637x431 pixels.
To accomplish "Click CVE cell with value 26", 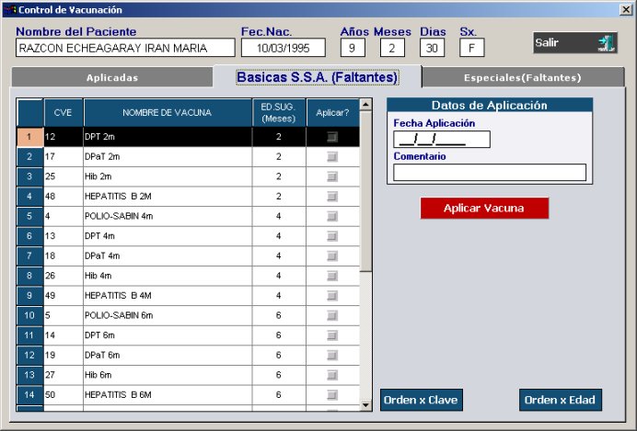I will pos(63,276).
